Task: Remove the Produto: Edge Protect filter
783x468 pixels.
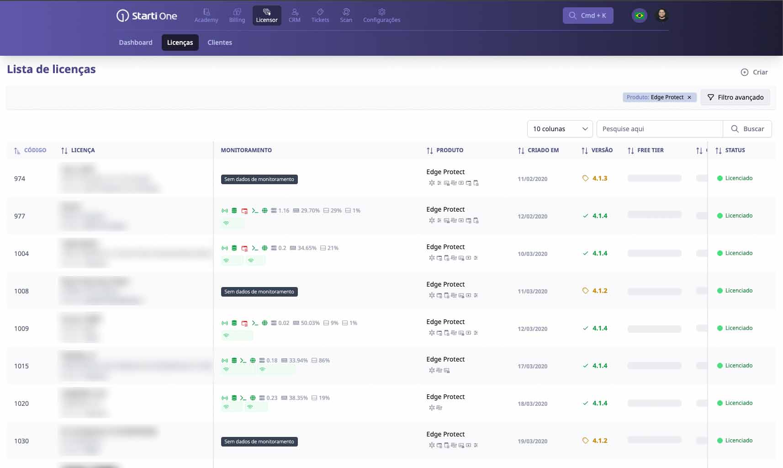Action: (x=689, y=97)
